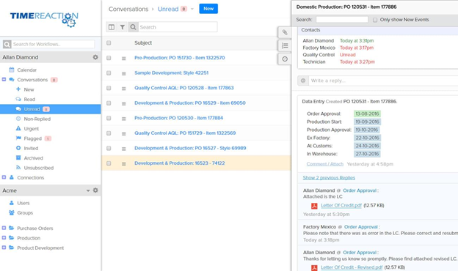Click the Write a reply field
Image resolution: width=458 pixels, height=271 pixels.
[x=383, y=81]
